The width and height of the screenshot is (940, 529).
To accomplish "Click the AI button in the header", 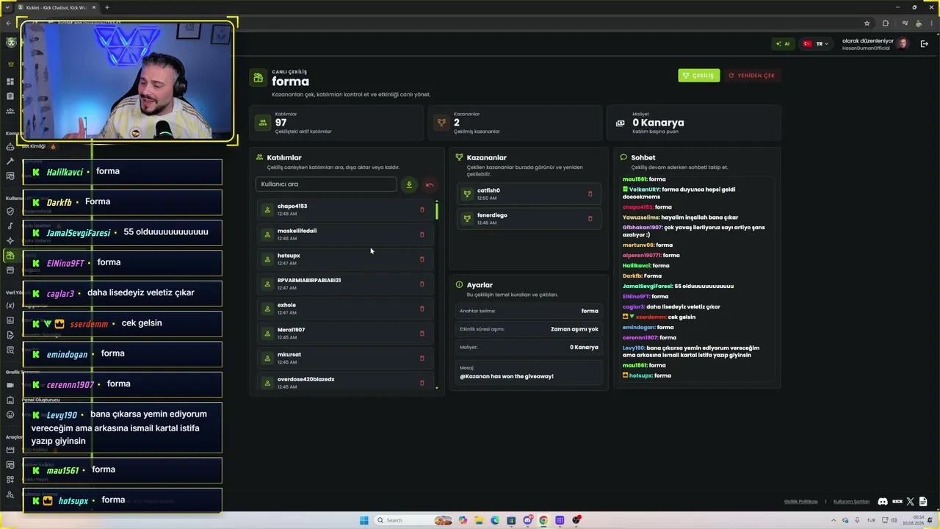I will coord(783,44).
